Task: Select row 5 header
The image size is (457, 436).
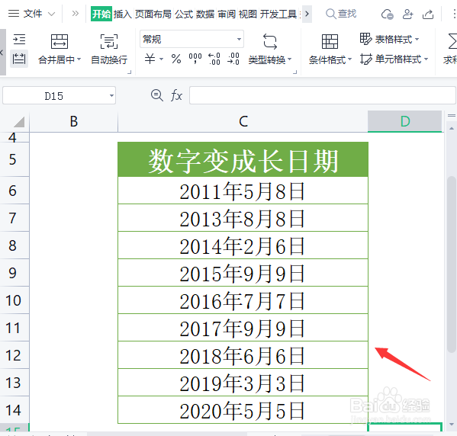Action: click(x=14, y=159)
